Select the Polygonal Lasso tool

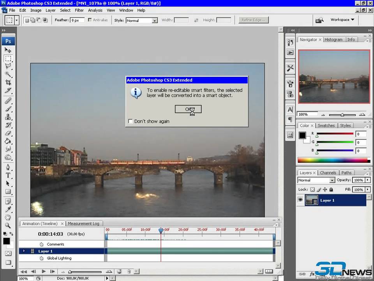click(8, 66)
